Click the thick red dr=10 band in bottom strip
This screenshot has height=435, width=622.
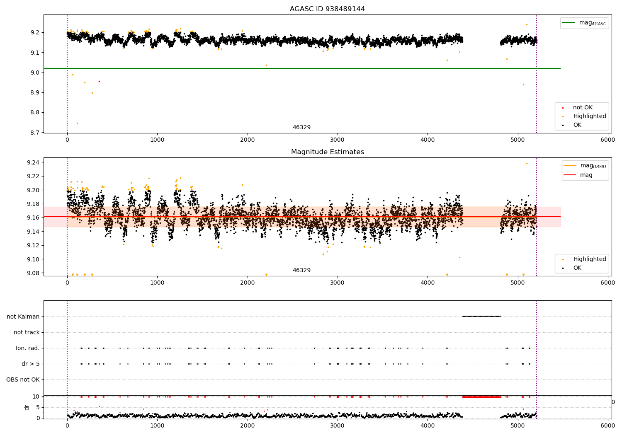[x=482, y=397]
